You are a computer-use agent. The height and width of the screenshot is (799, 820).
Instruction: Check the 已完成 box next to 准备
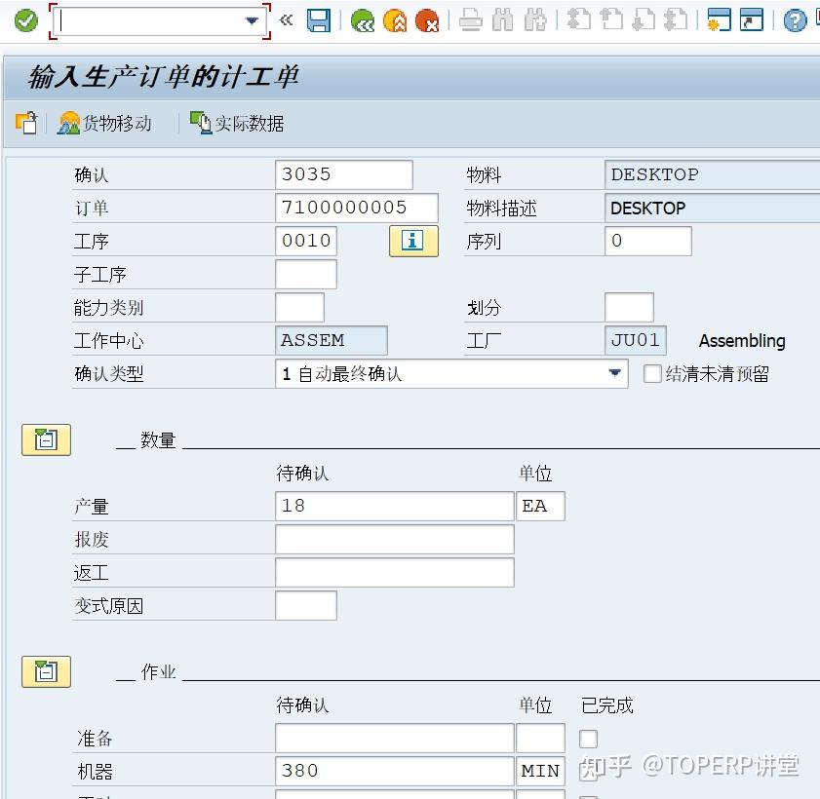[x=589, y=738]
